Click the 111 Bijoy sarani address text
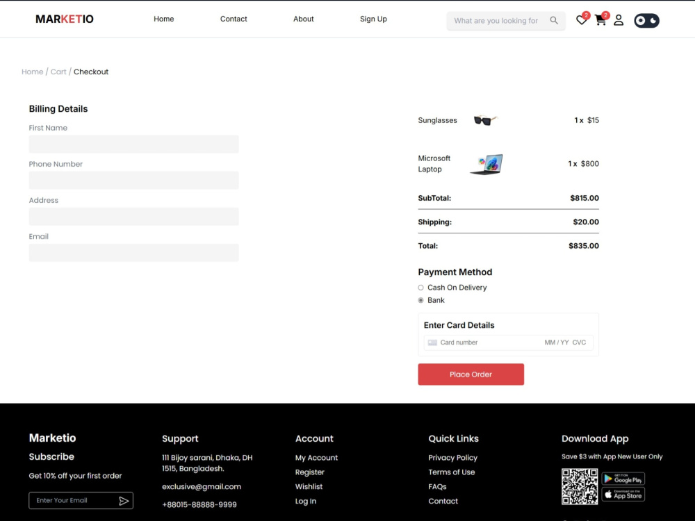The height and width of the screenshot is (521, 695). pos(207,463)
